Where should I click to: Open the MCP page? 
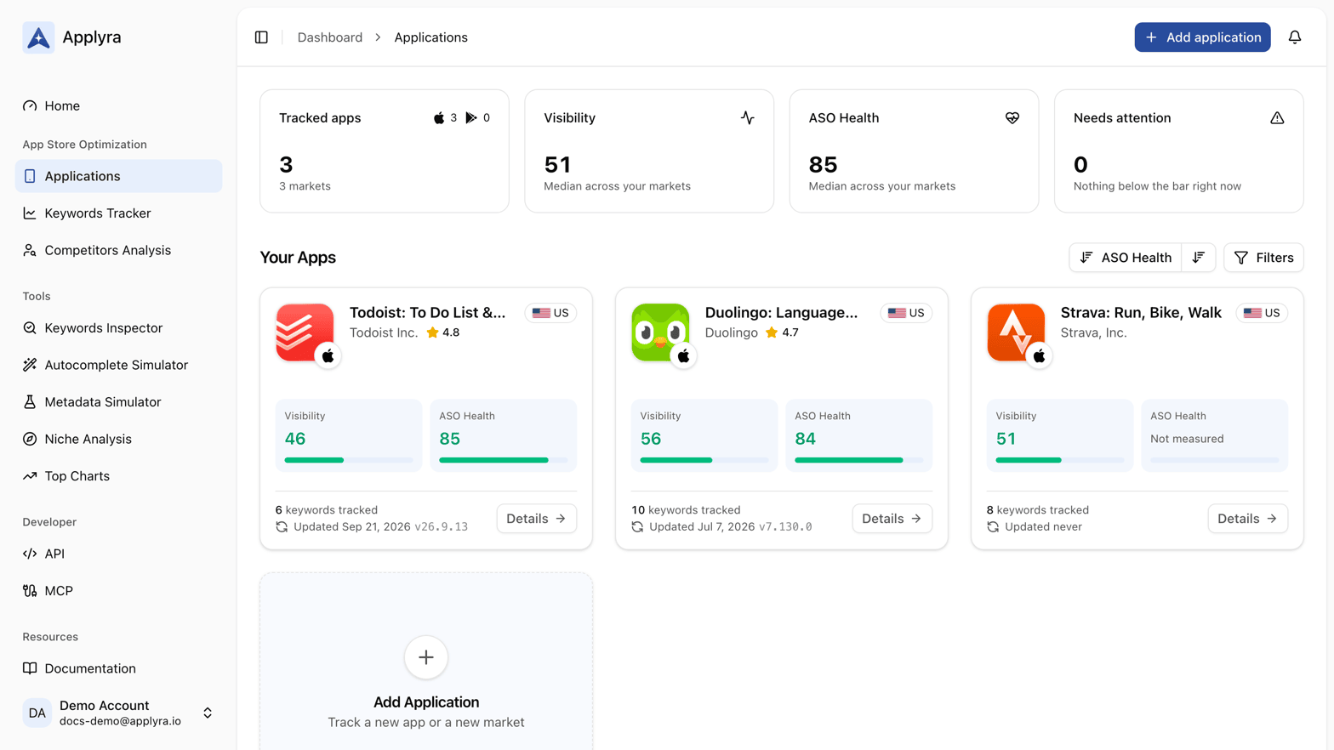coord(118,591)
